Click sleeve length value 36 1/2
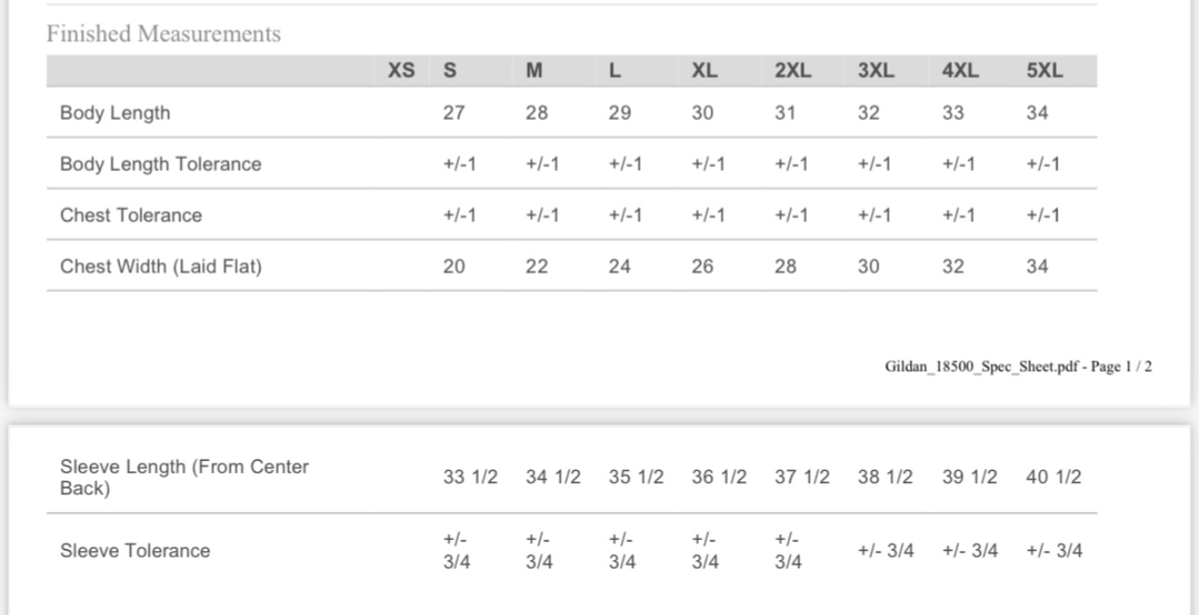 pos(719,478)
